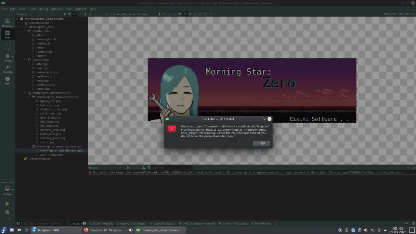
Task: Click the Start Debugging button
Action: click(7, 212)
